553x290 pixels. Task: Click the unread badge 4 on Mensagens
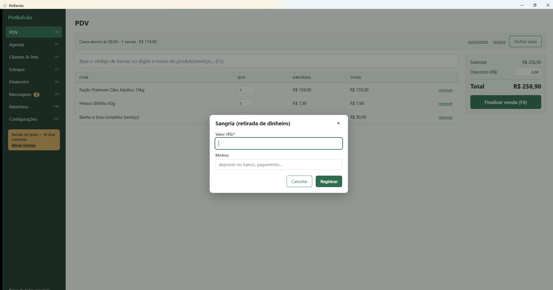point(36,95)
